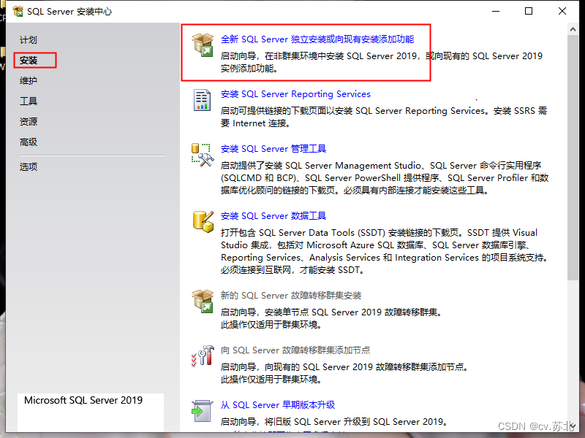Screen dimensions: 585x438
Task: Click the failover cluster installation box icon
Action: click(x=203, y=301)
